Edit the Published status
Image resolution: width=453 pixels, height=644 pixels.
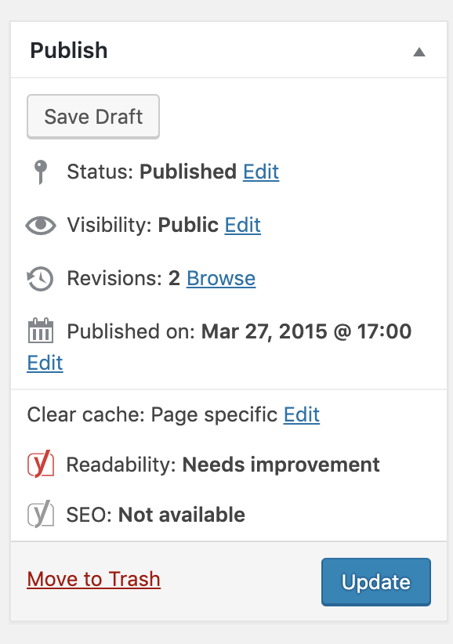(x=261, y=172)
